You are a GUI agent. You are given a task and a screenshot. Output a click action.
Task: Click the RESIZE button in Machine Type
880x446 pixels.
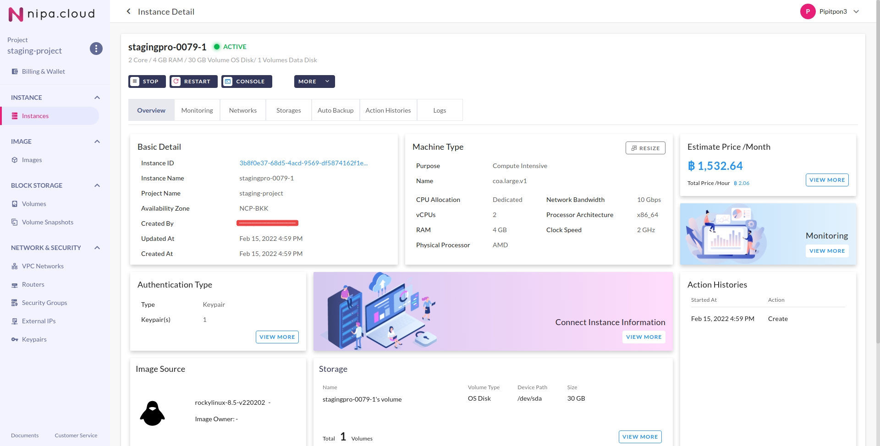[645, 148]
